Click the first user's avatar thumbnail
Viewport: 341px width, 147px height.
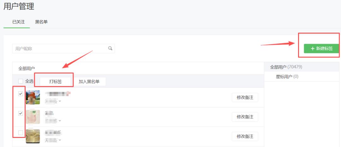click(33, 97)
